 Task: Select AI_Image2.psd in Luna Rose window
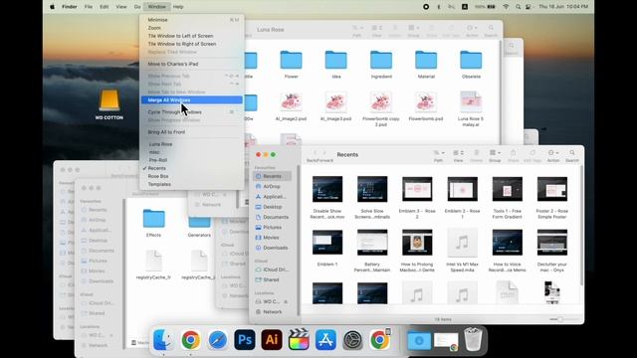coord(291,101)
